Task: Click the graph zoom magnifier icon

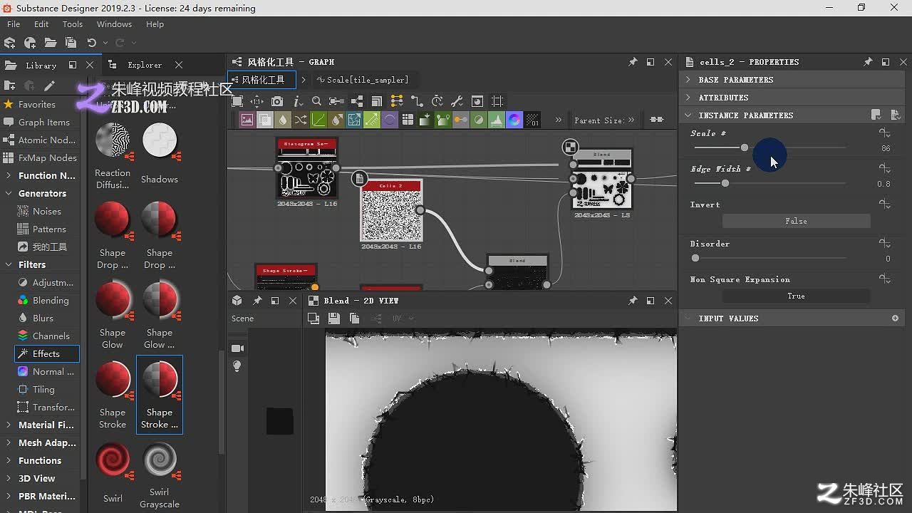Action: (x=317, y=101)
